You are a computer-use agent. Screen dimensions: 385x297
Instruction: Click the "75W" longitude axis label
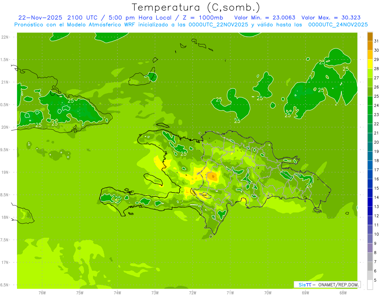[80, 293]
